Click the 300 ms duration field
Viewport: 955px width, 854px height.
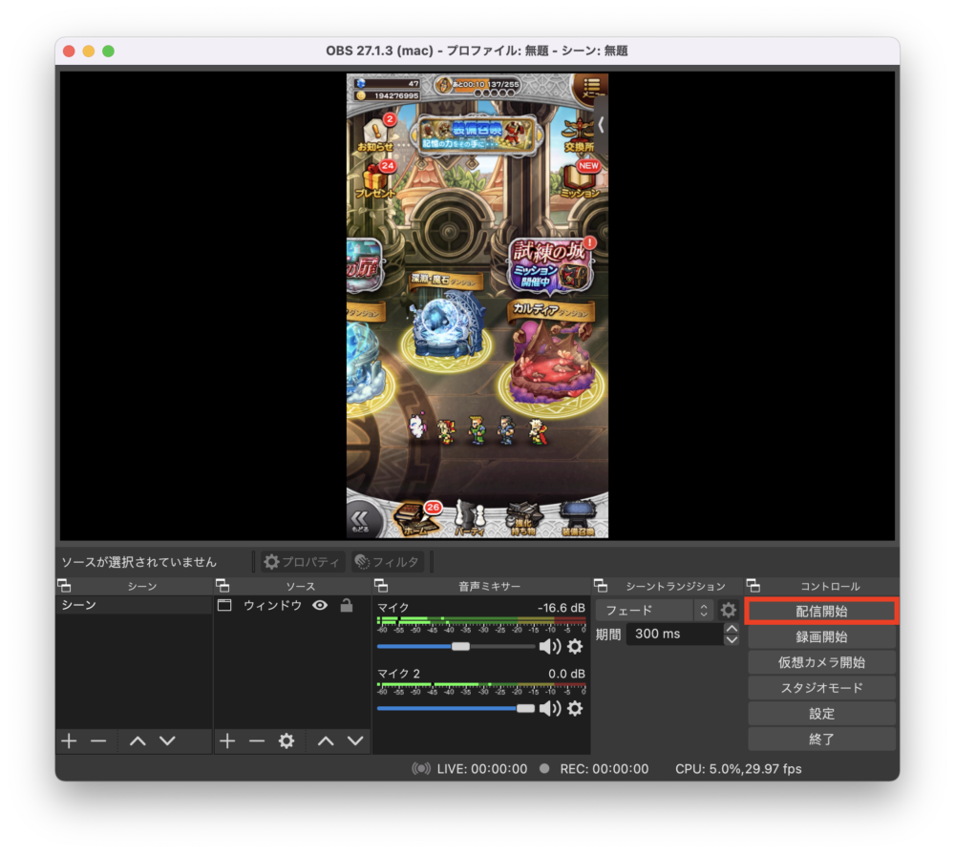[x=675, y=635]
